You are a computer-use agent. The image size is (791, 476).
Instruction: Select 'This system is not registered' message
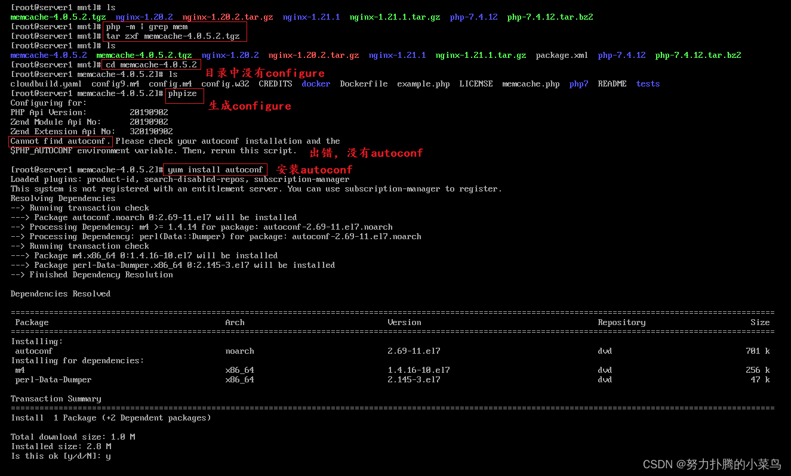coord(256,189)
